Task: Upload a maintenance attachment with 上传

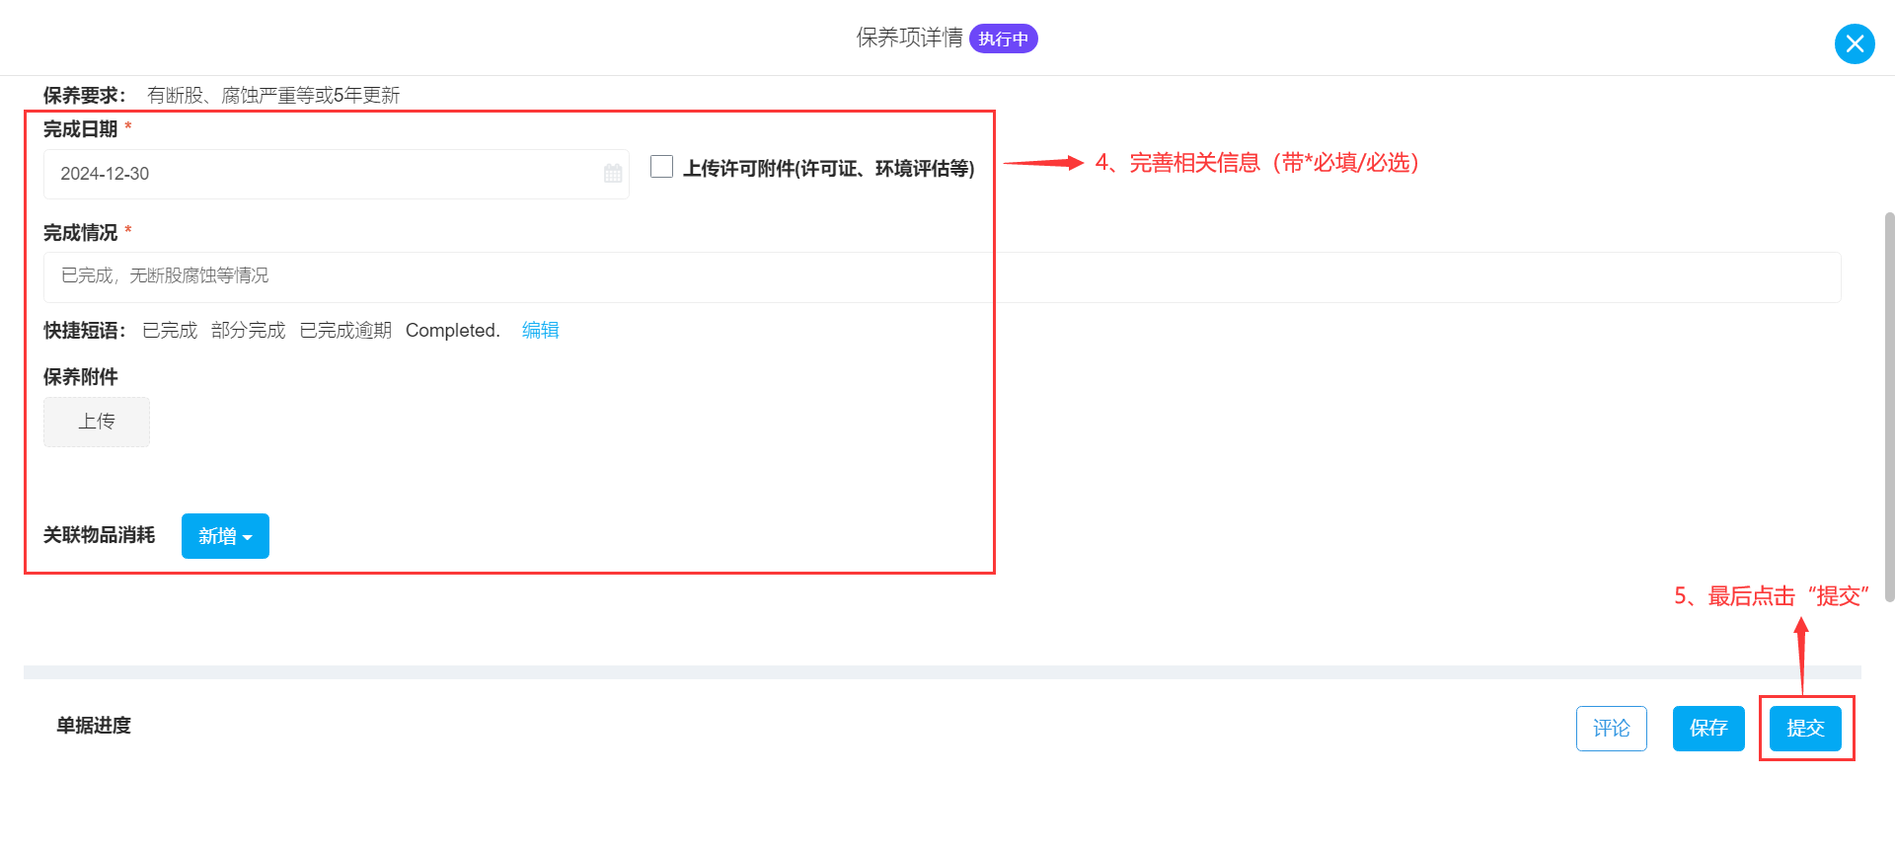Action: (x=97, y=422)
